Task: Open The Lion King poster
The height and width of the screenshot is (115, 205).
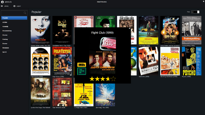Action: pos(105,95)
